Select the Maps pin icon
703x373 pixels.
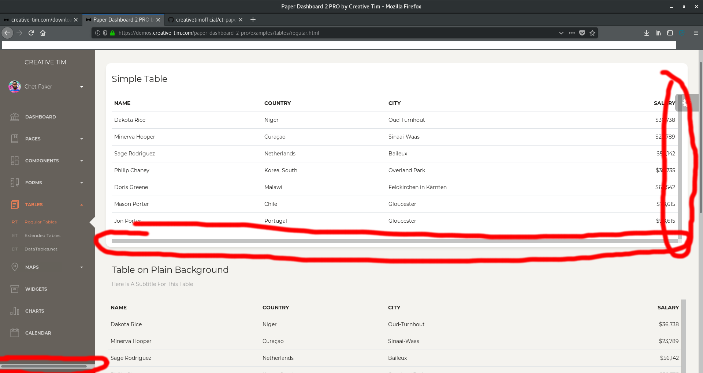15,267
